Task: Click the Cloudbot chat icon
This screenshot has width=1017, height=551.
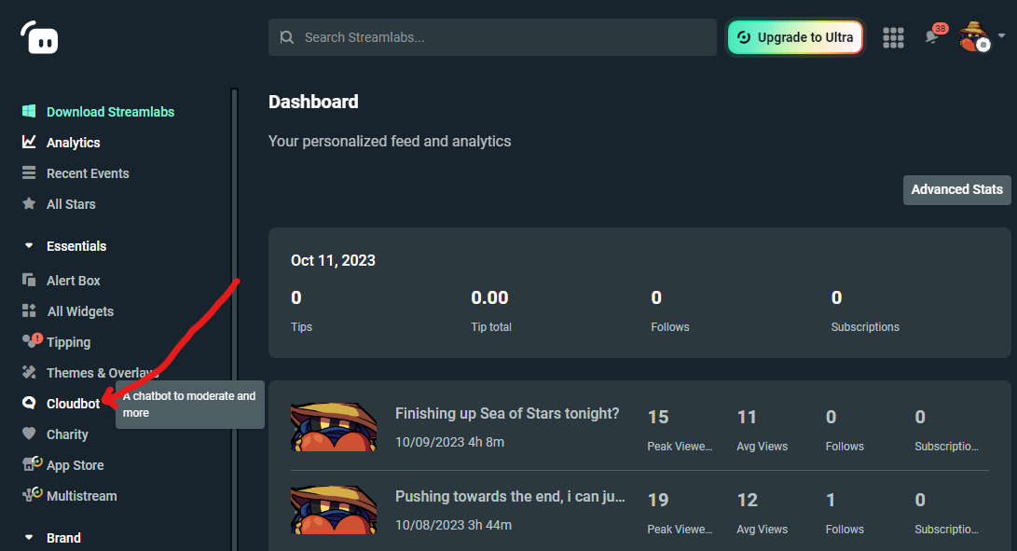Action: click(29, 403)
